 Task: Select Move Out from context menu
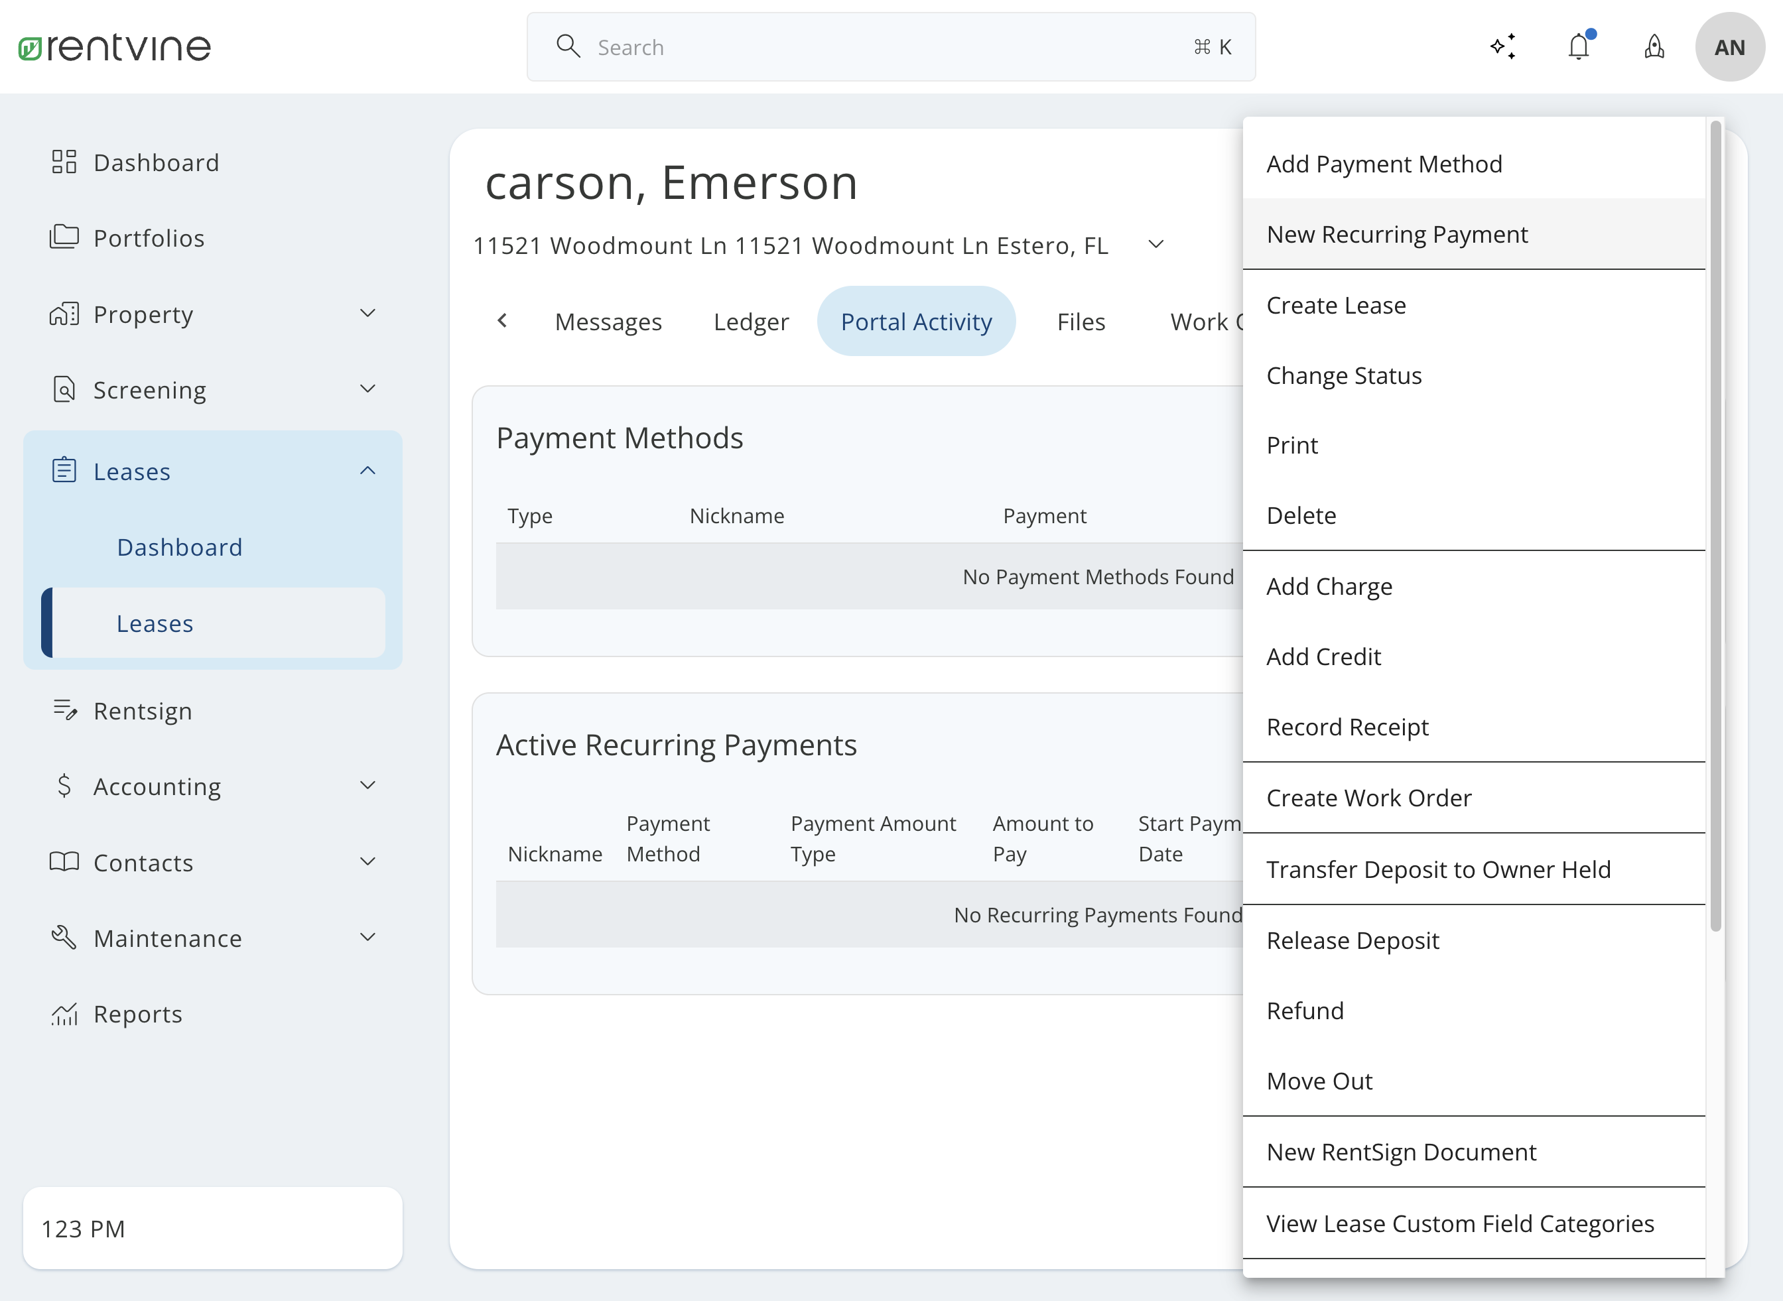tap(1318, 1080)
